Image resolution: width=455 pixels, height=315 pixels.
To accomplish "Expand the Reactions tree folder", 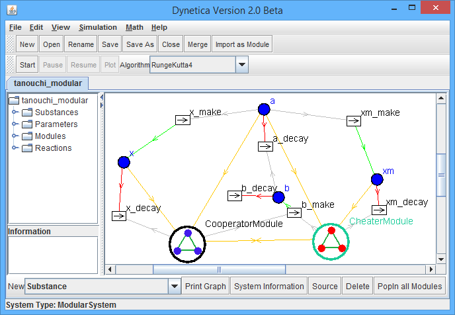I will [15, 148].
